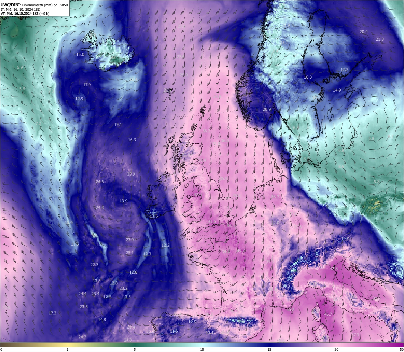Image resolution: width=404 pixels, height=352 pixels.
Task: Click the 17.3 value on the map
Action: tap(52, 313)
